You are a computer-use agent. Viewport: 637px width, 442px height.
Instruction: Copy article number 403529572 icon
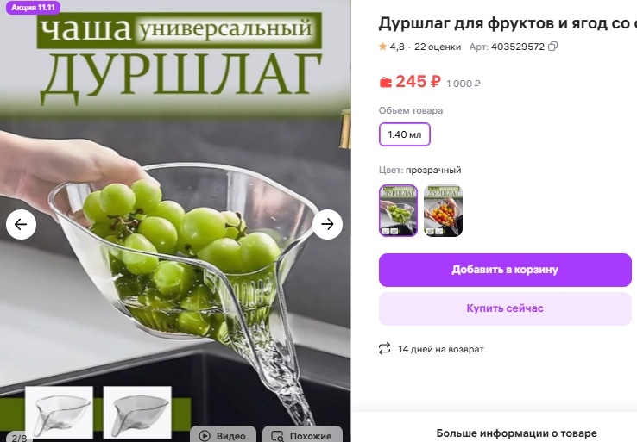coord(553,47)
